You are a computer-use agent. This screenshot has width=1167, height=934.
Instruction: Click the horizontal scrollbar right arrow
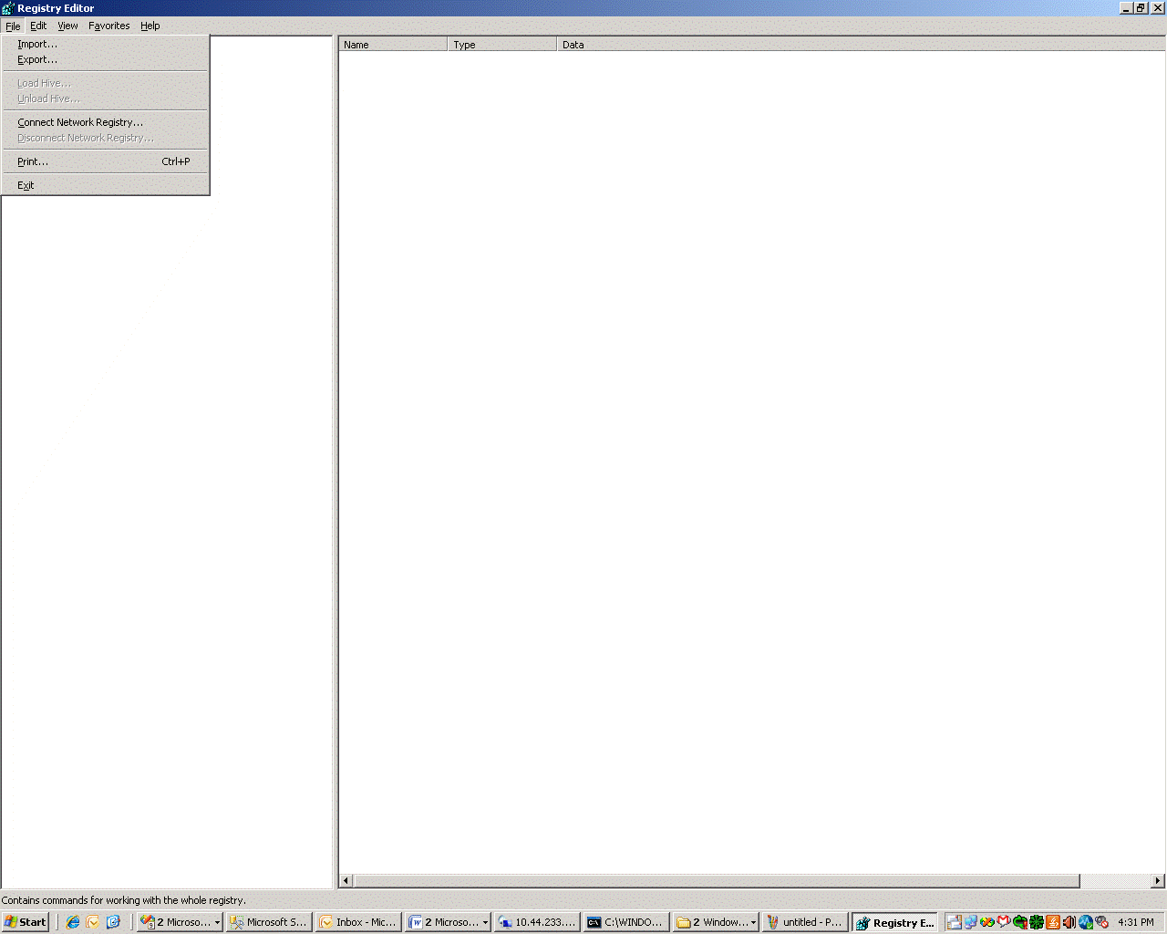pyautogui.click(x=1158, y=881)
